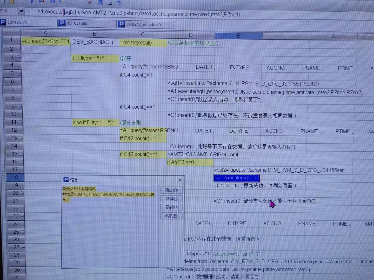
Task: Click the P icon on the JS1155.dfx tab
Action: point(3,22)
